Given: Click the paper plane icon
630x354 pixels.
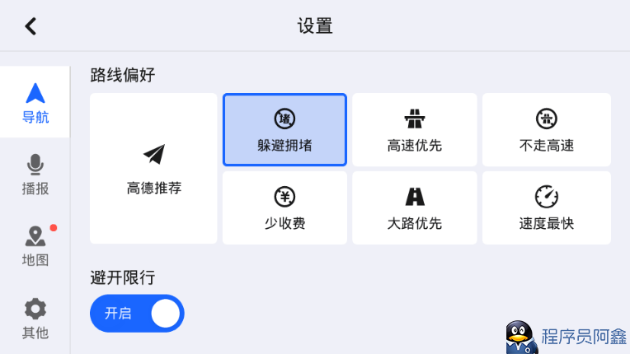Looking at the screenshot, I should (x=154, y=154).
